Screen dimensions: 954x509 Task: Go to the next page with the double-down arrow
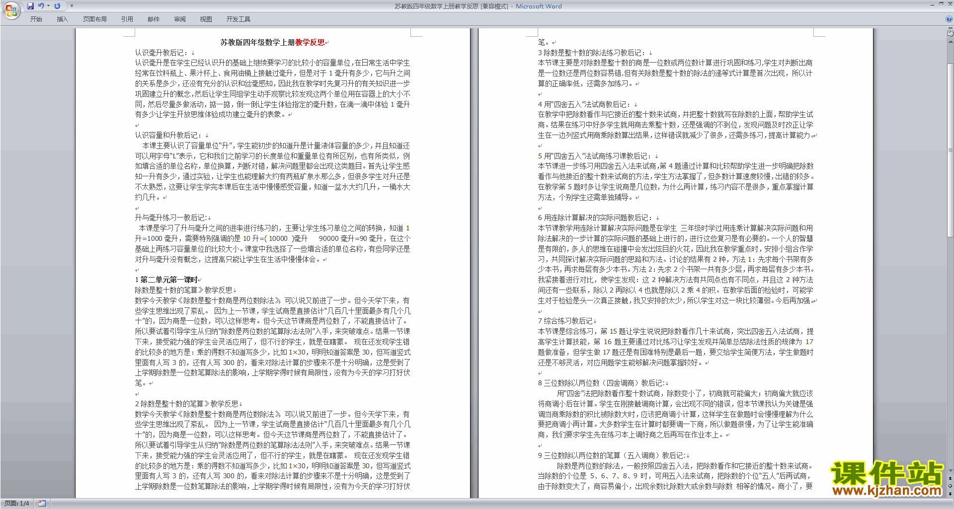(x=951, y=493)
